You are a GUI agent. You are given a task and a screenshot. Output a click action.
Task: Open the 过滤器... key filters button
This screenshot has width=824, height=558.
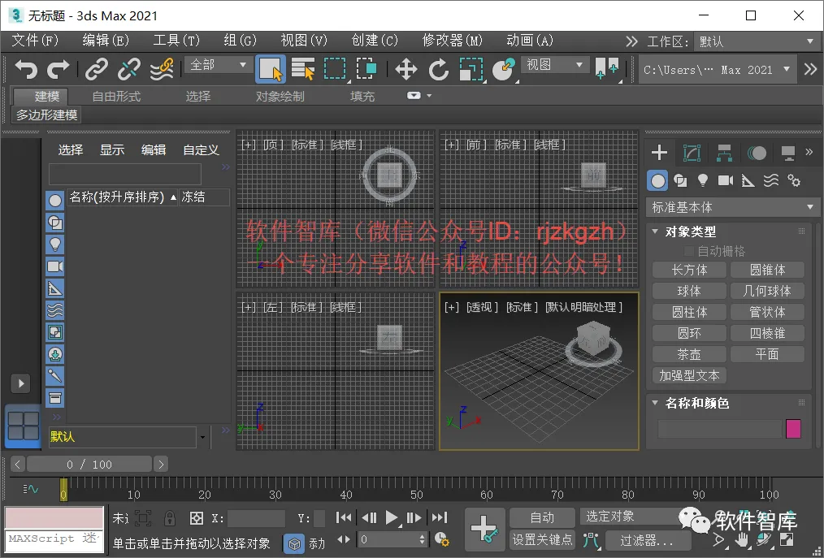[x=646, y=540]
